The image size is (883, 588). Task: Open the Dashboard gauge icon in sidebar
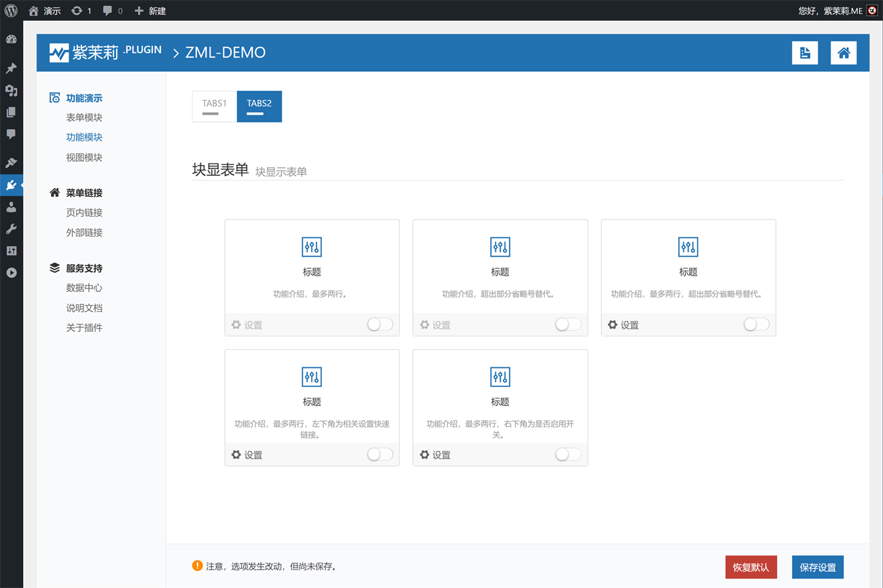tap(11, 39)
